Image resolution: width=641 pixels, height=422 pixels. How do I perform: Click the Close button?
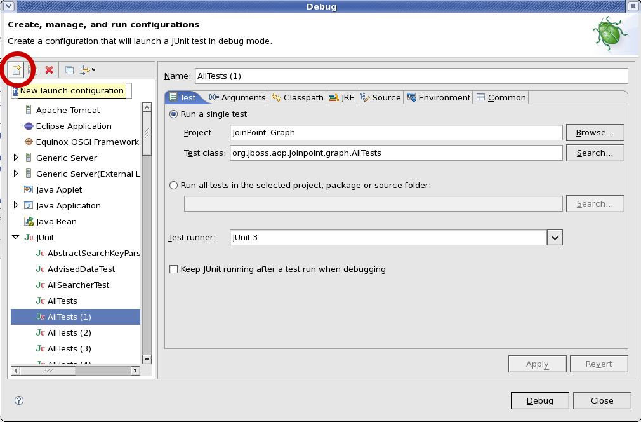[x=602, y=401]
